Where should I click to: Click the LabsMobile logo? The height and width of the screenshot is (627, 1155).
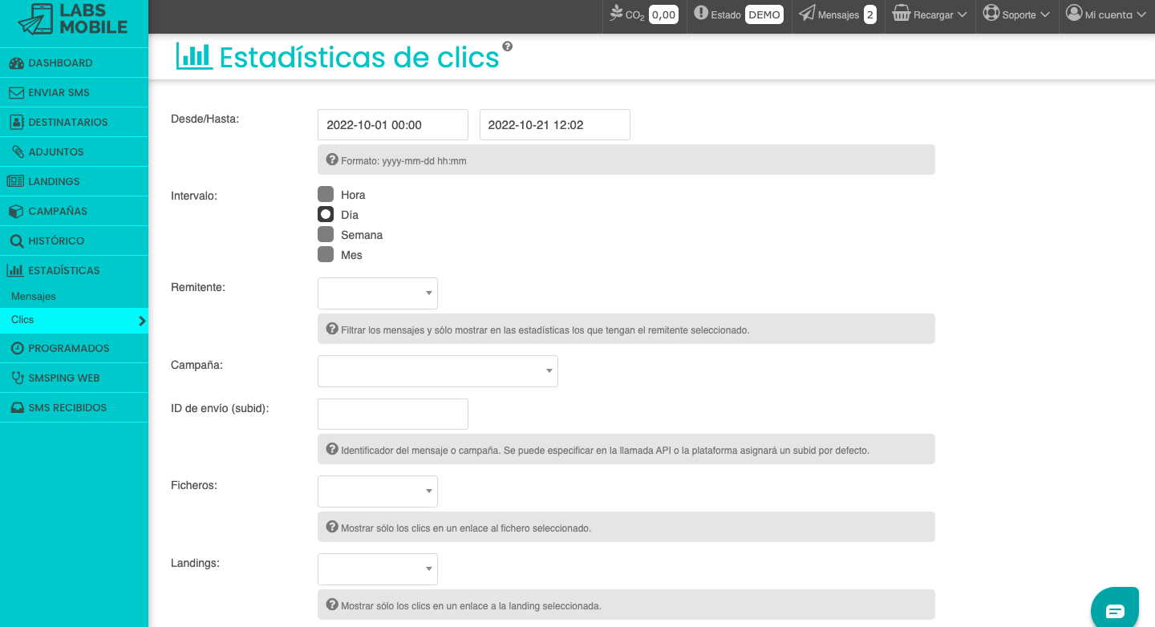73,20
